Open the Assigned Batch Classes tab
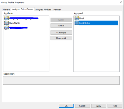Viewport: 124px width, 109px height. pos(23,9)
